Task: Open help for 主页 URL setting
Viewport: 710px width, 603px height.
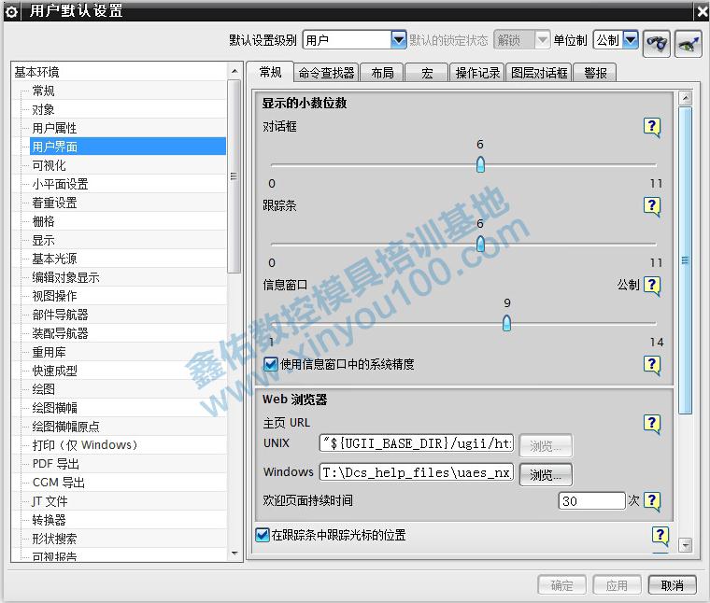Action: [x=652, y=424]
